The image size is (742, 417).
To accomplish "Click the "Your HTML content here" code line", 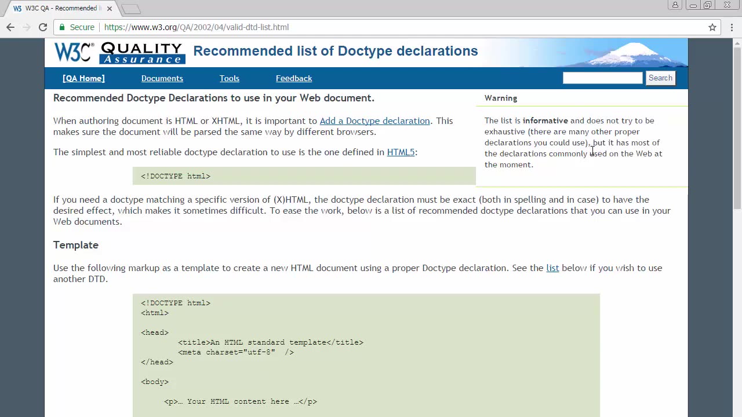I will click(241, 401).
